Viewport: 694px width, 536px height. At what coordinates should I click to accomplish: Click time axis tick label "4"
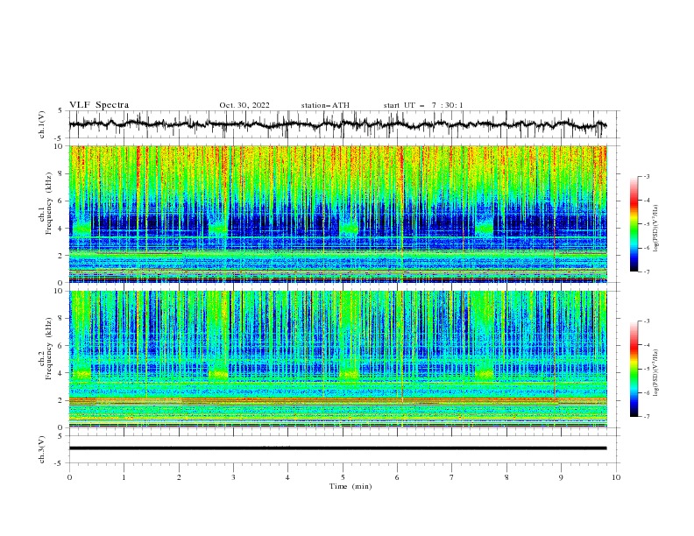[x=287, y=477]
